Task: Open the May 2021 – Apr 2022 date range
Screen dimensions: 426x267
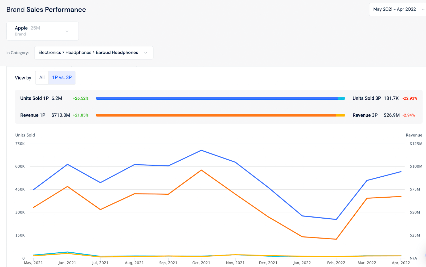Action: (394, 9)
